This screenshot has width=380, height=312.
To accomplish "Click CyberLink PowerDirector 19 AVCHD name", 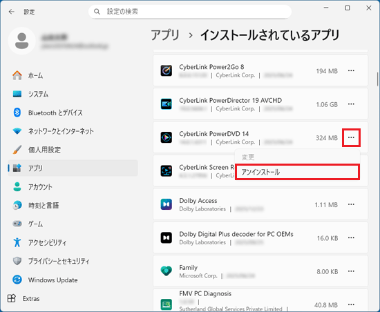I will pyautogui.click(x=231, y=100).
